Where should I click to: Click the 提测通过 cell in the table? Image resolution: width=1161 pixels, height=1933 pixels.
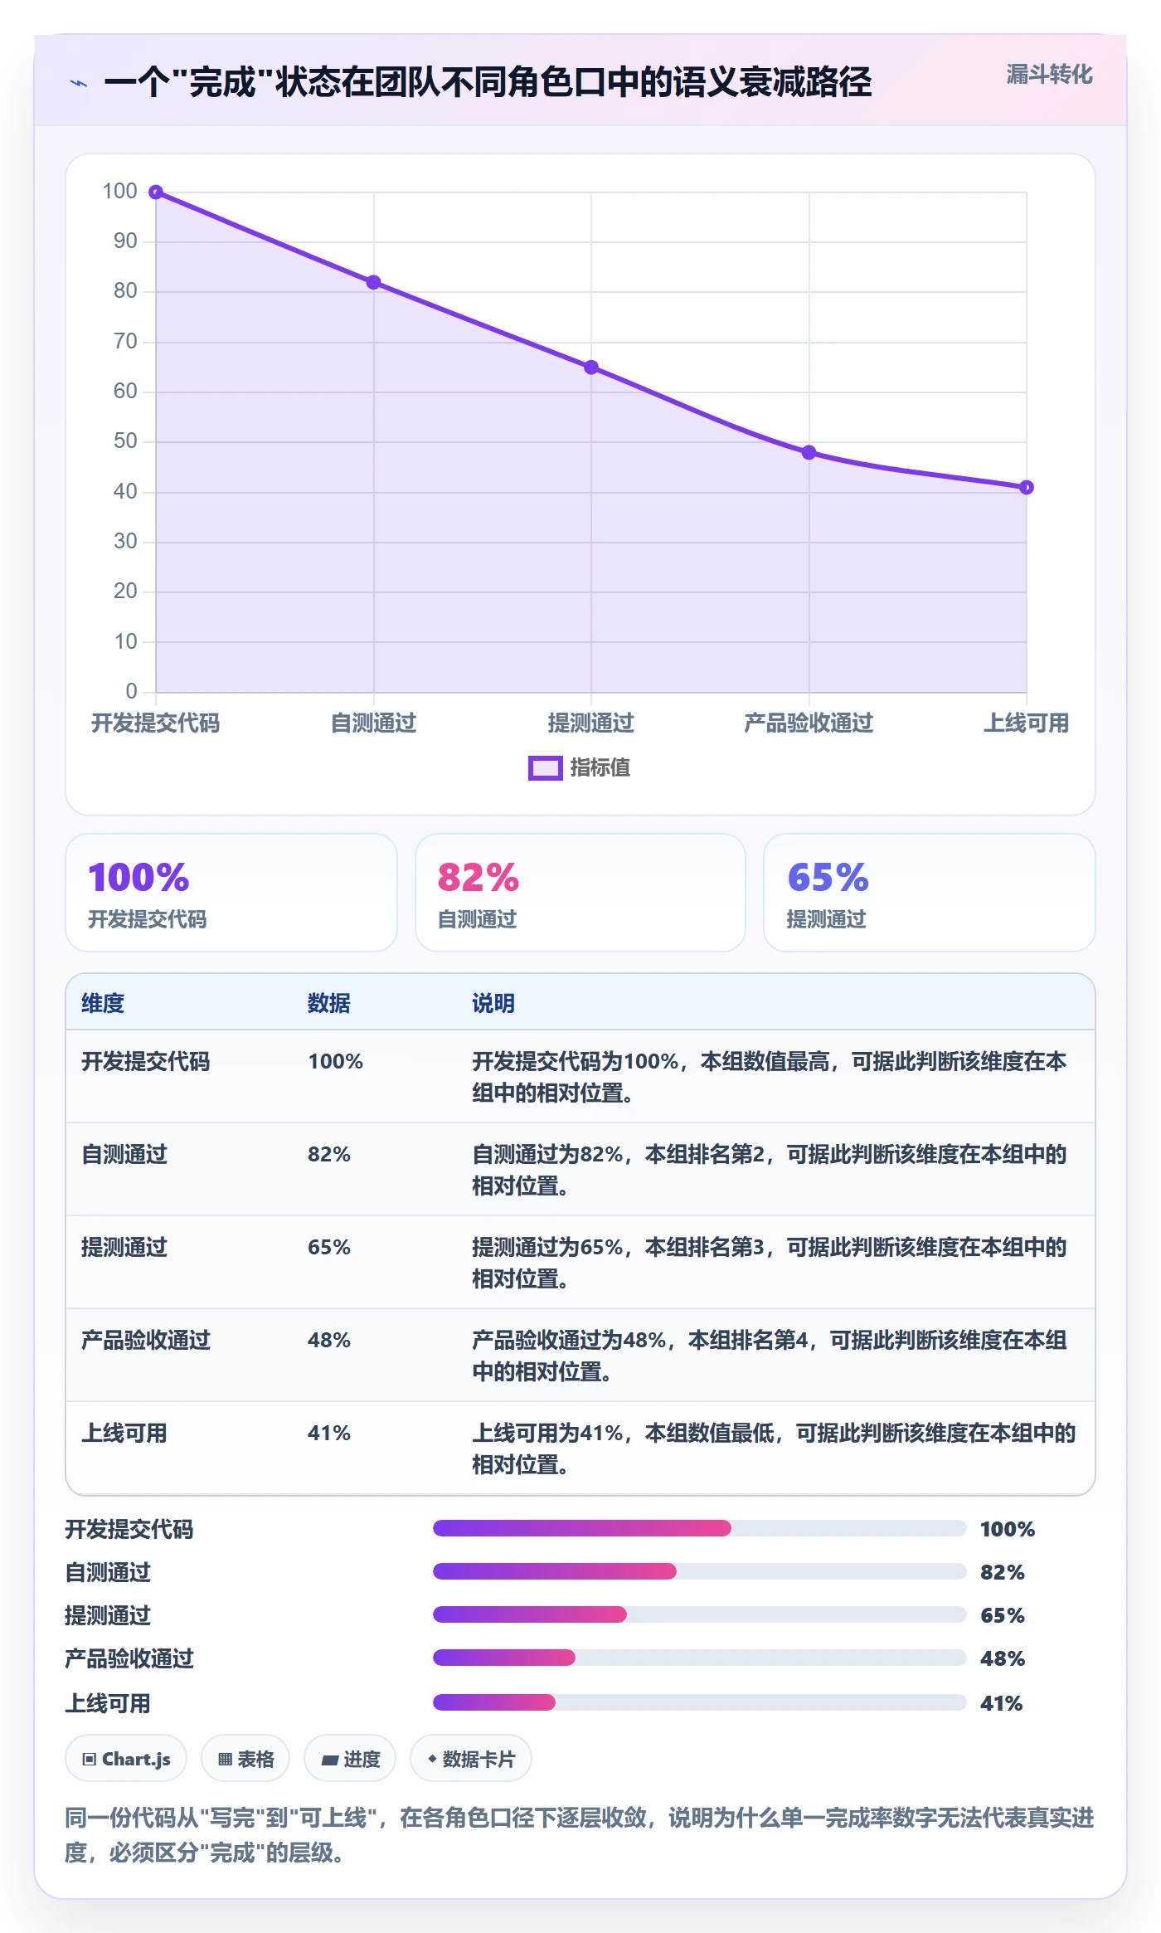point(124,1247)
